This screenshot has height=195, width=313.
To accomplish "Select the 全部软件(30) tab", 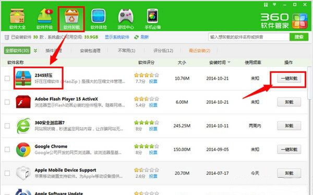I will [17, 51].
